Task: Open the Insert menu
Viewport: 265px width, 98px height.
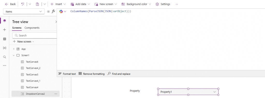Action: click(58, 4)
